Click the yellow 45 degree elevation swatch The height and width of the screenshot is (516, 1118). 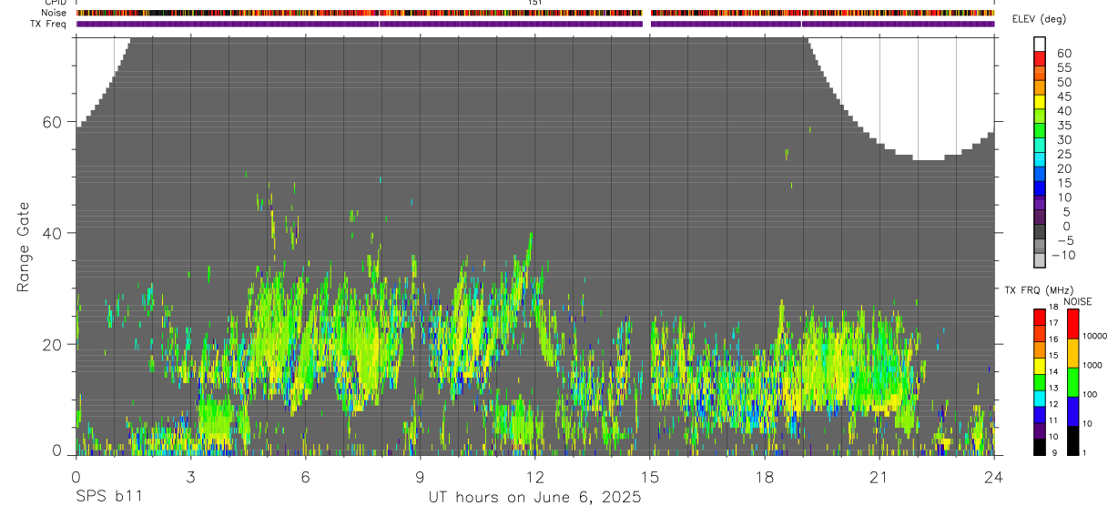(1040, 102)
